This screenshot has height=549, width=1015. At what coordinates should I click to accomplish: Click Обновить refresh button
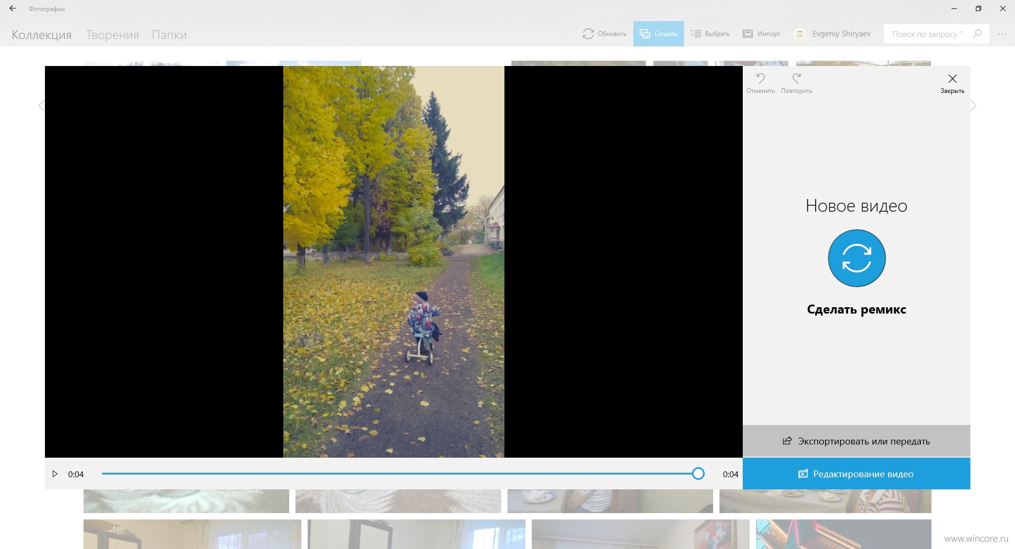click(x=605, y=34)
